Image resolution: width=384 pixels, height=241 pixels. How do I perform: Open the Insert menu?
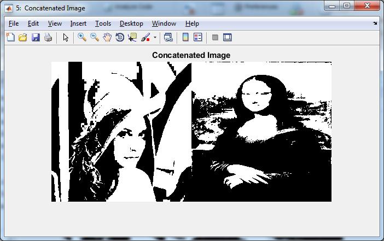78,23
